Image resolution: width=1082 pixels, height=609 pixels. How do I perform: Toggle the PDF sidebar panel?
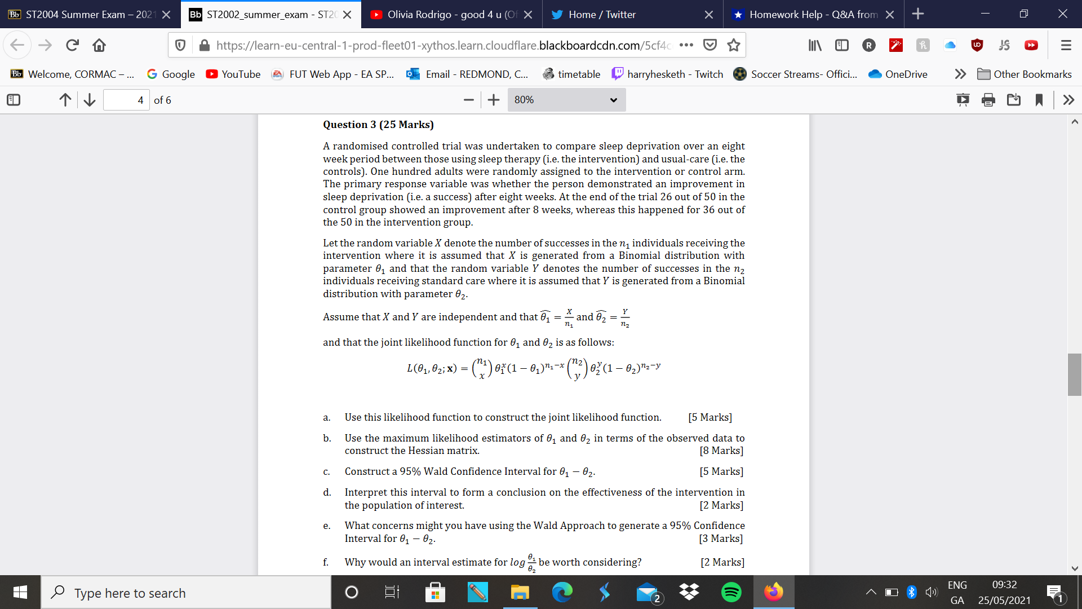point(13,100)
